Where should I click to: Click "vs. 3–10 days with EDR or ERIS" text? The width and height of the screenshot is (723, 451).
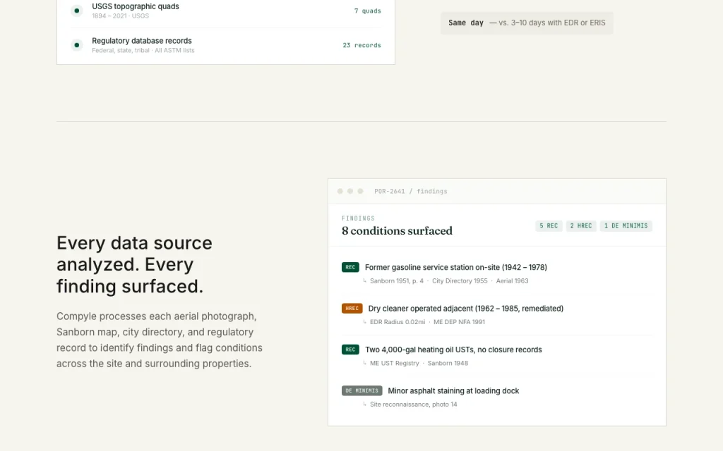(552, 23)
